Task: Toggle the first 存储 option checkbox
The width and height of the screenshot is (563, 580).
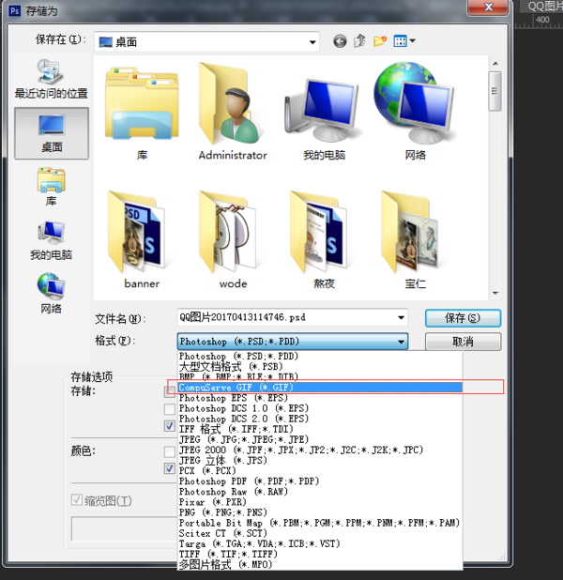Action: pos(170,391)
